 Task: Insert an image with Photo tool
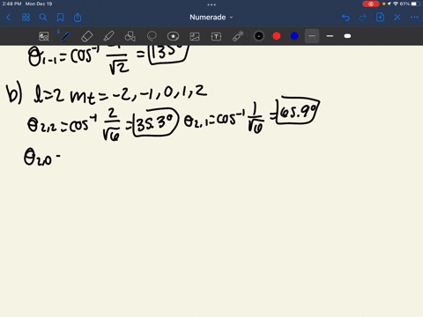[x=195, y=36]
